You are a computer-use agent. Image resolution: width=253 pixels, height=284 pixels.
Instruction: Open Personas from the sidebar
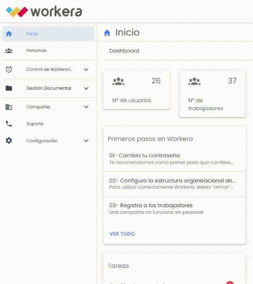(36, 51)
